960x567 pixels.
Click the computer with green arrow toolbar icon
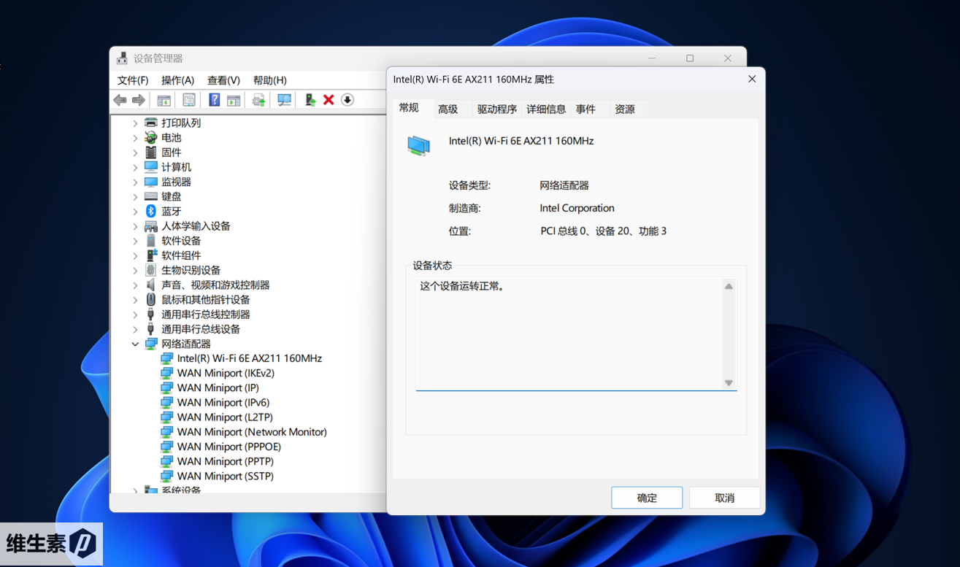click(x=310, y=100)
